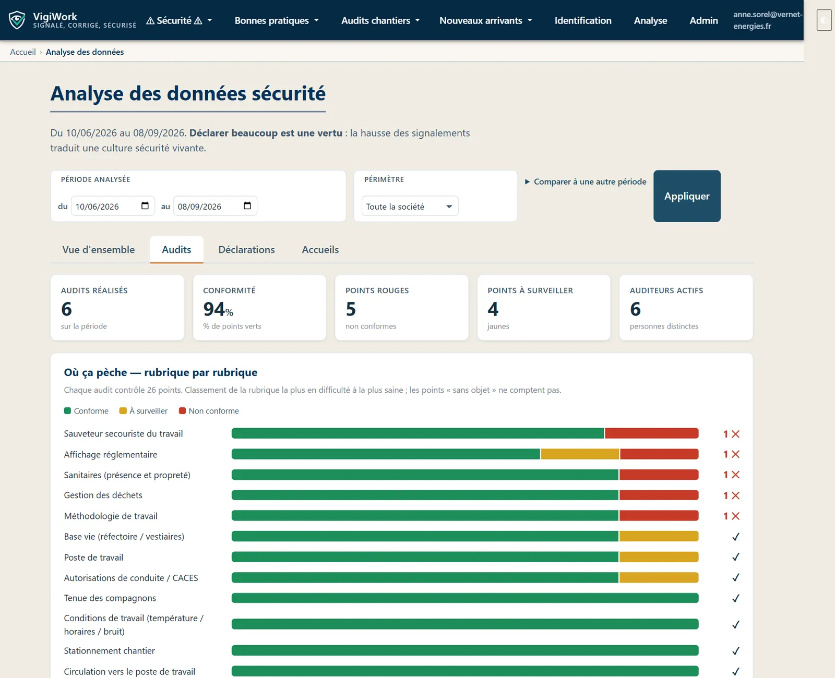
Task: Click red cross for Sanitaires row
Action: 735,475
